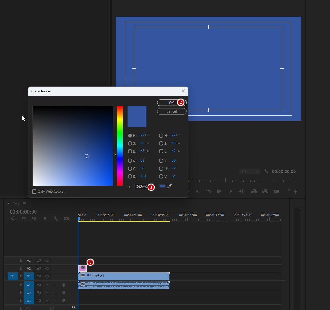This screenshot has height=310, width=330.
Task: Select the Italy sequence tab
Action: pyautogui.click(x=16, y=204)
